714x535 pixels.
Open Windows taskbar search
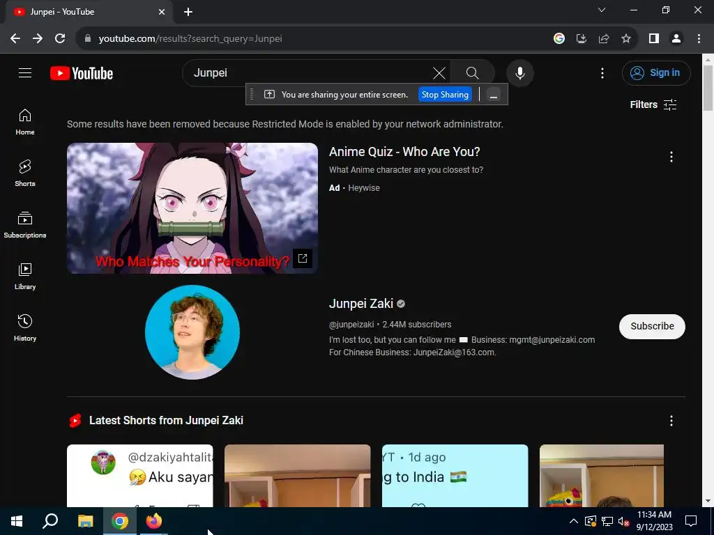[50, 521]
